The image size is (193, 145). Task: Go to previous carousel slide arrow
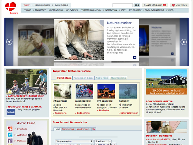[x=9, y=42]
